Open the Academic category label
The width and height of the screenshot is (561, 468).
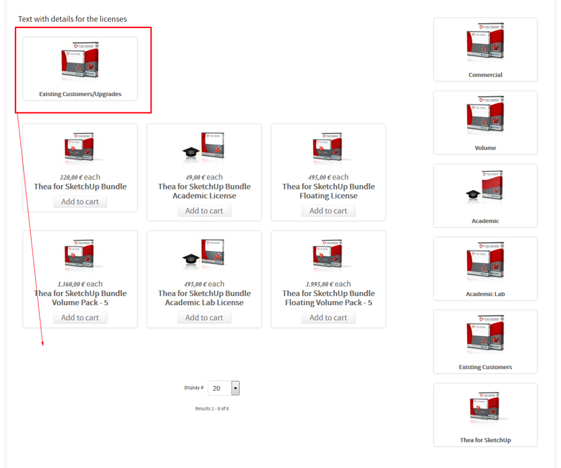485,221
